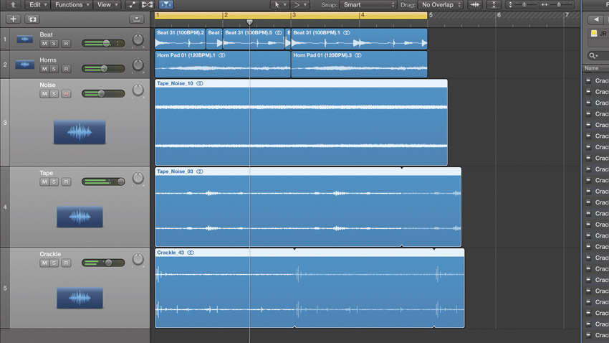
Task: Open the View menu
Action: click(x=107, y=5)
